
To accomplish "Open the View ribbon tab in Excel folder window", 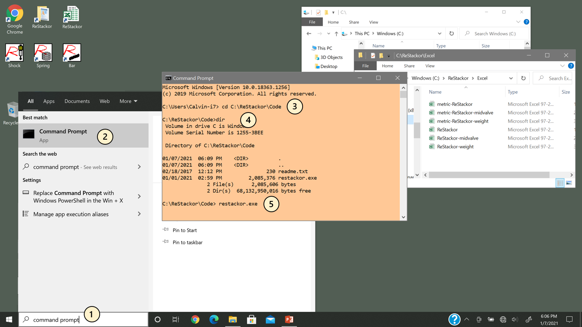I will coord(430,66).
